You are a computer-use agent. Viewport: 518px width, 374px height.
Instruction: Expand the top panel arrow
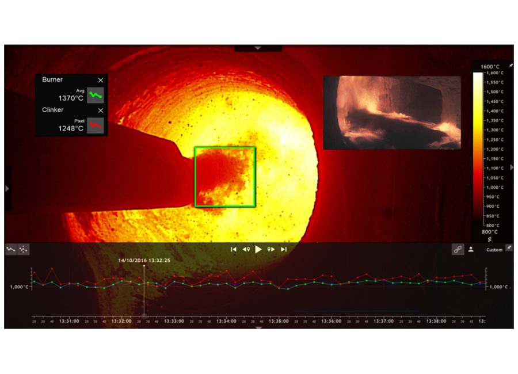pyautogui.click(x=258, y=48)
